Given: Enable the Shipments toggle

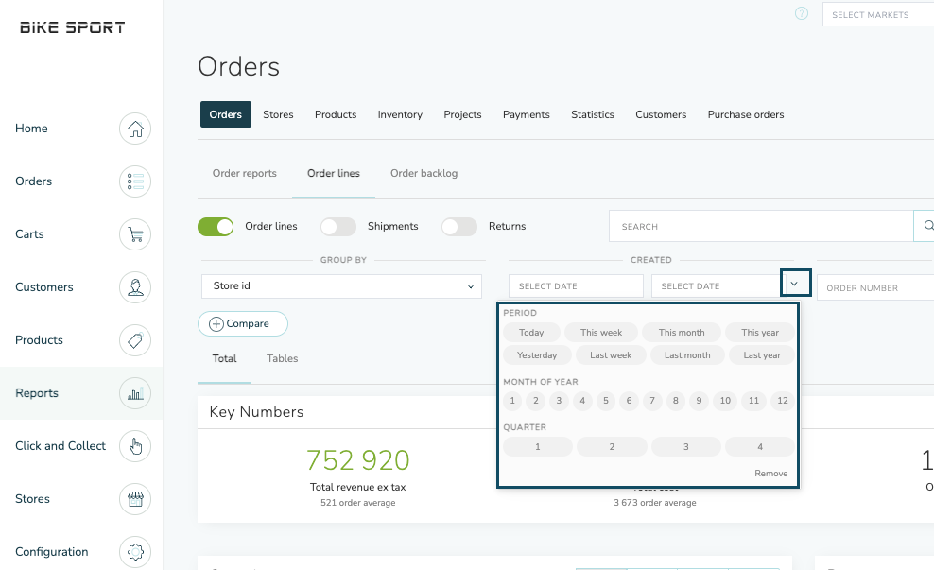Looking at the screenshot, I should click(x=338, y=227).
